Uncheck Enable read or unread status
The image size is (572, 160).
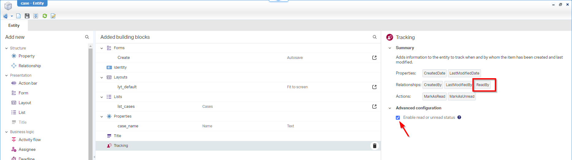398,118
